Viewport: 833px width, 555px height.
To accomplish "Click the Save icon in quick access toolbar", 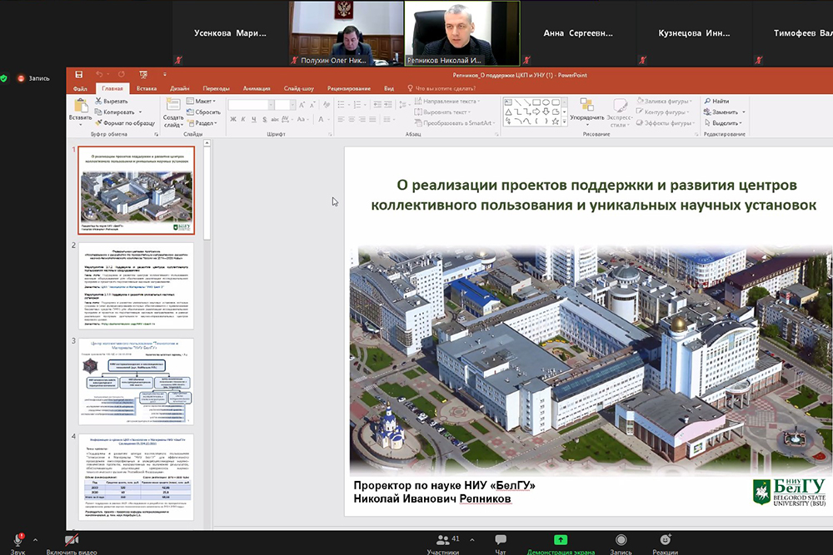I will [78, 75].
